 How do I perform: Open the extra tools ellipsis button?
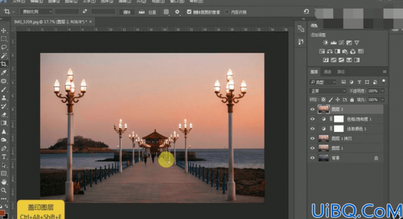pos(3,198)
